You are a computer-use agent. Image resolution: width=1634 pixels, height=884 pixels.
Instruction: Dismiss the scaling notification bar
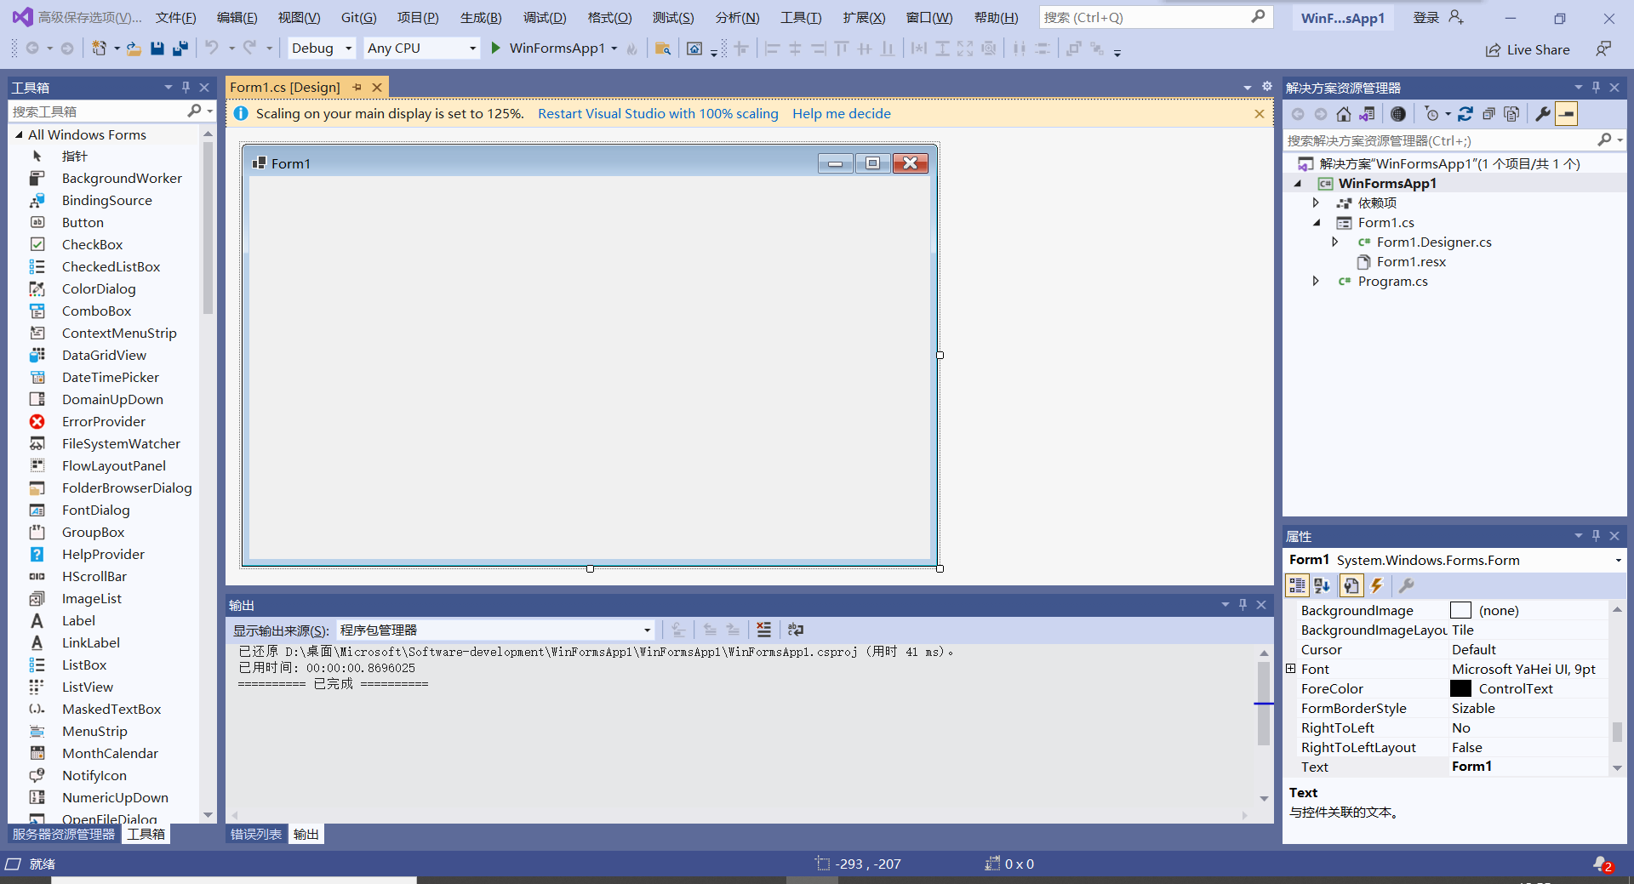(x=1260, y=113)
